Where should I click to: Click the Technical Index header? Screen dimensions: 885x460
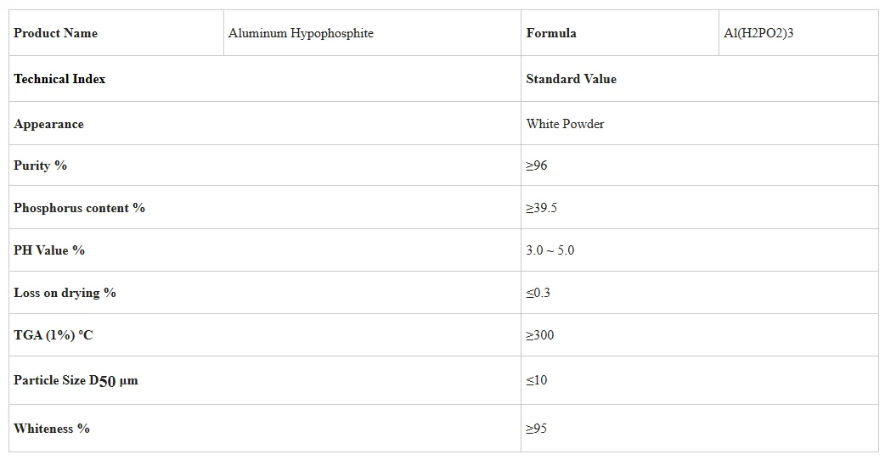tap(60, 79)
